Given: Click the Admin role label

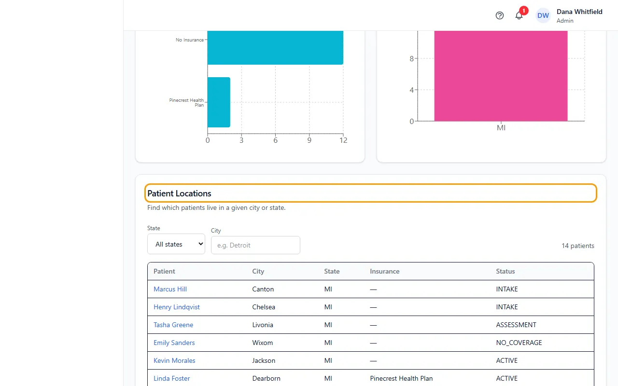Looking at the screenshot, I should [565, 21].
